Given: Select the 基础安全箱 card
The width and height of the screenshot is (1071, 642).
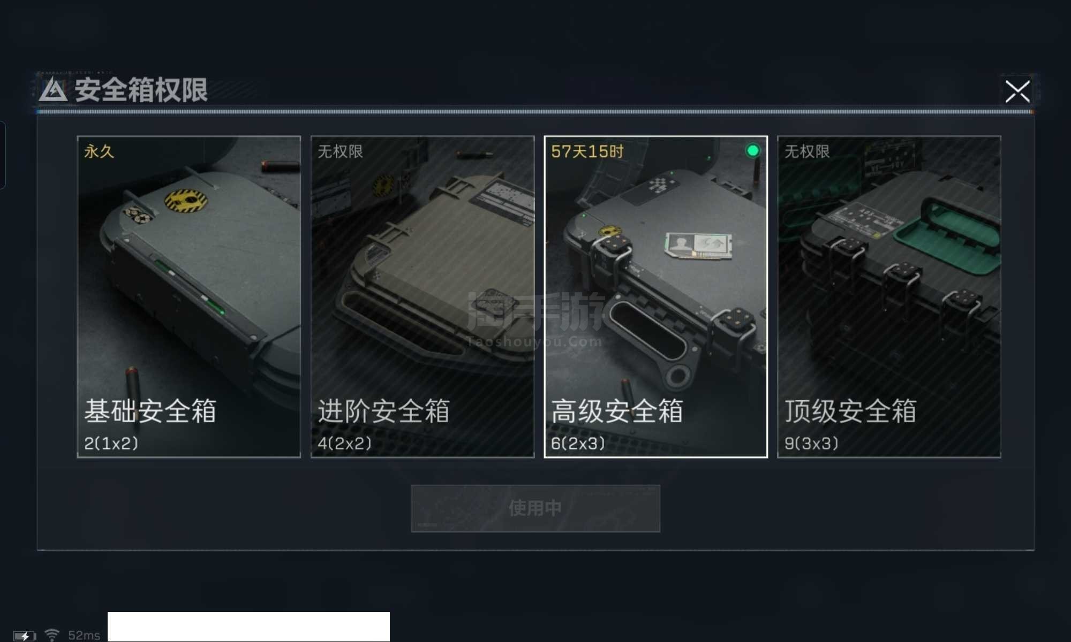Looking at the screenshot, I should (x=189, y=297).
